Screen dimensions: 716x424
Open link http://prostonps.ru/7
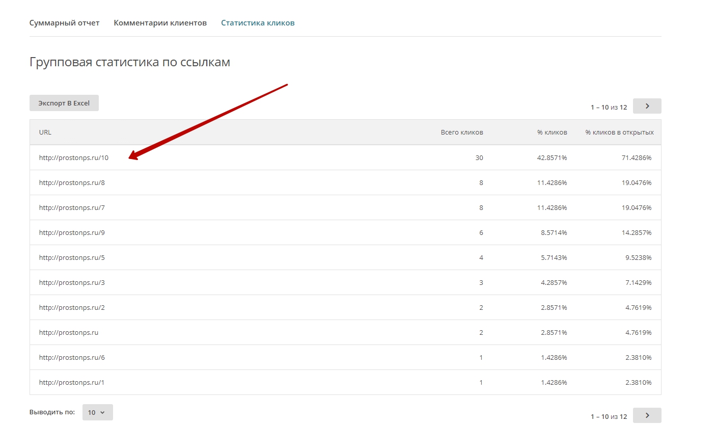click(x=72, y=207)
